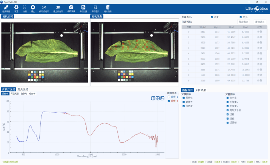Save data with the 保存数据 icon

pyautogui.click(x=83, y=7)
